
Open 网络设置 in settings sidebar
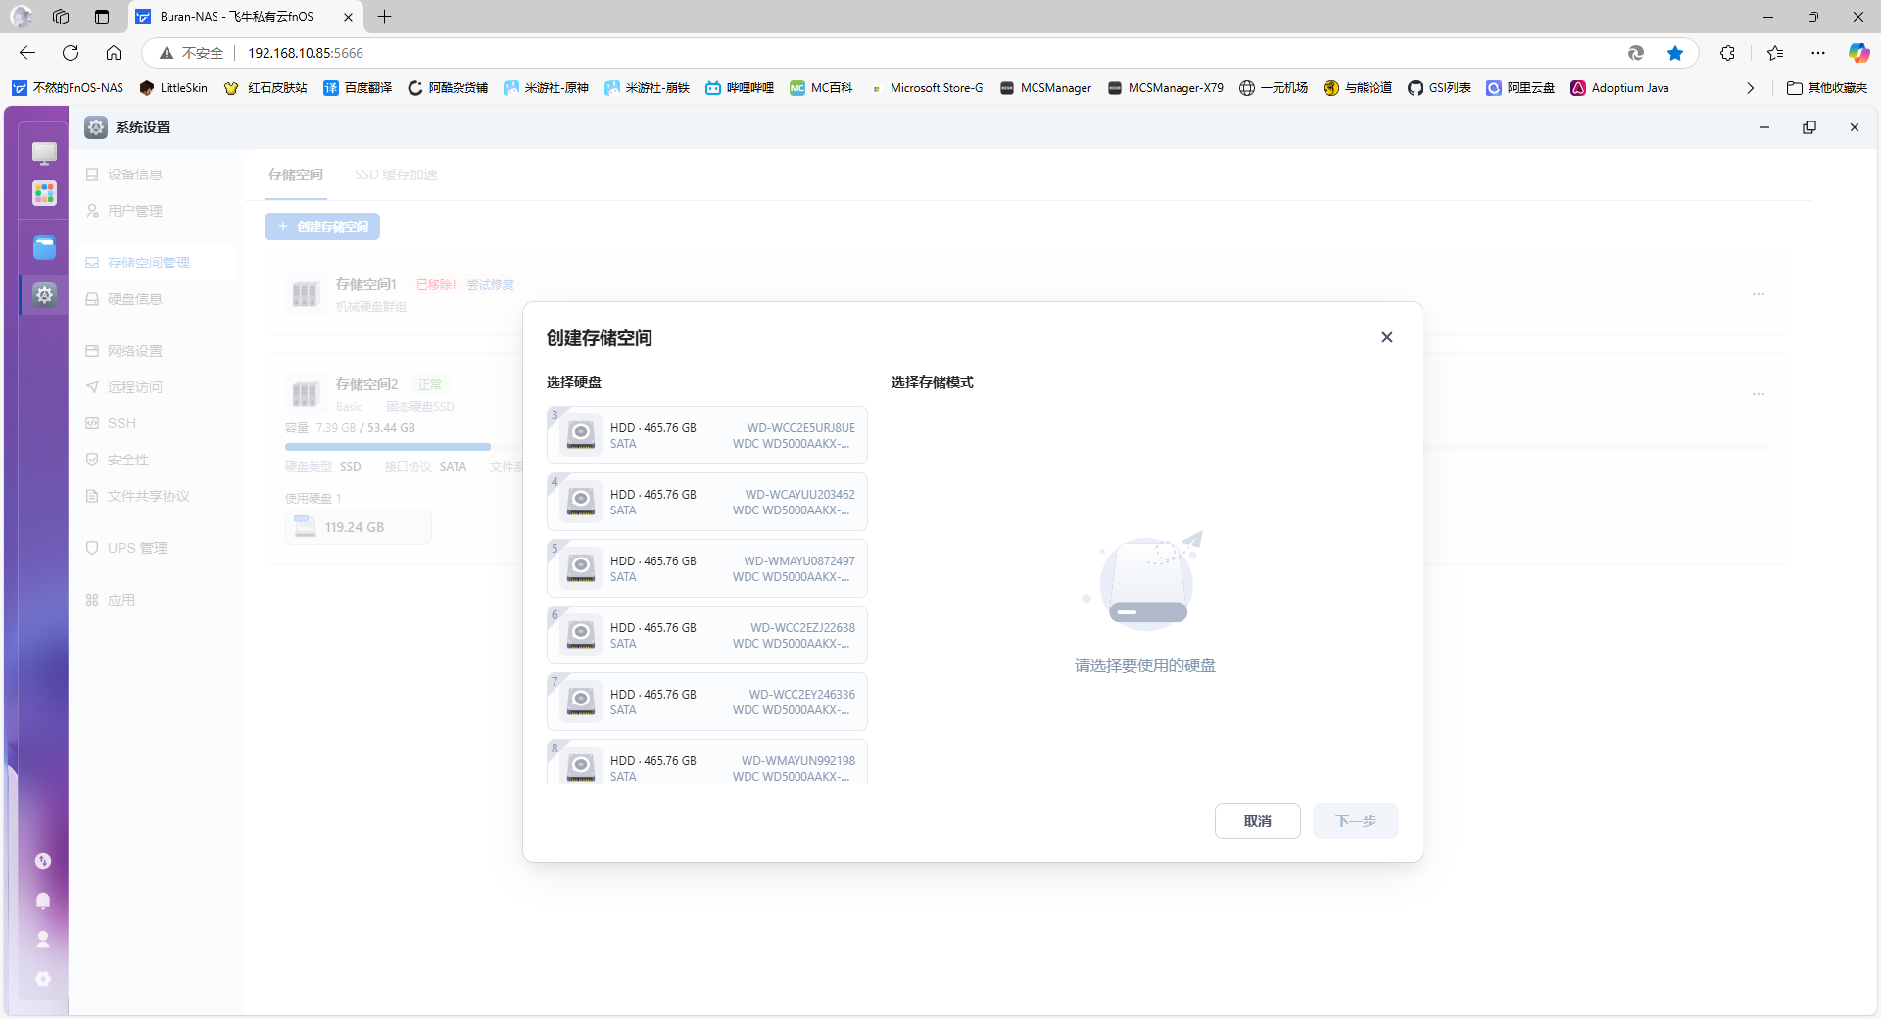click(157, 351)
